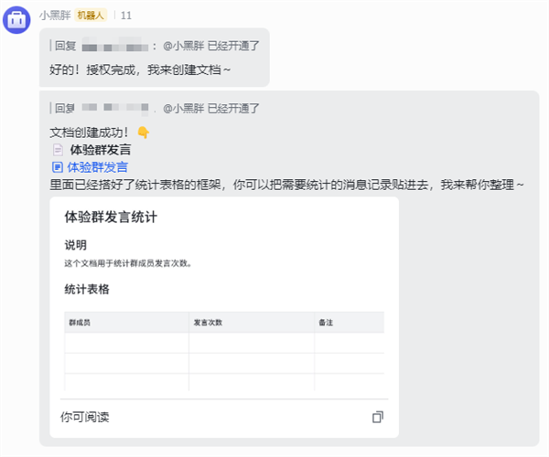Click the copy icon on document card
This screenshot has height=457, width=549.
[x=378, y=417]
